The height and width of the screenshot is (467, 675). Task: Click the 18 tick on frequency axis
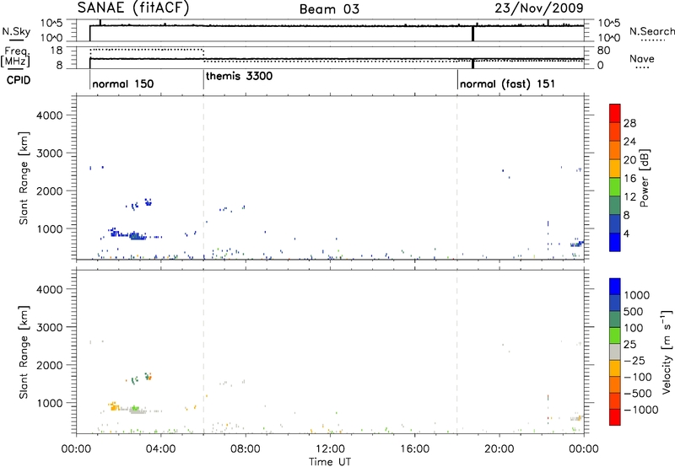(x=57, y=51)
